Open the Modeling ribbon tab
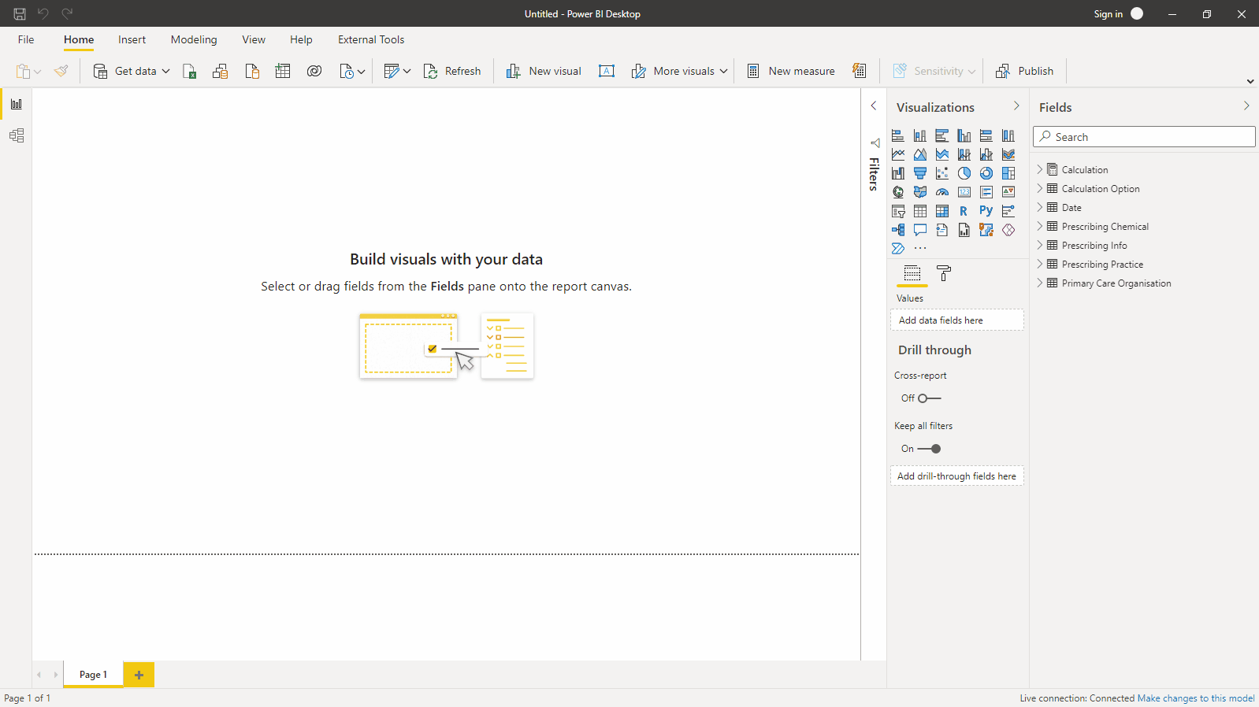 click(x=194, y=40)
